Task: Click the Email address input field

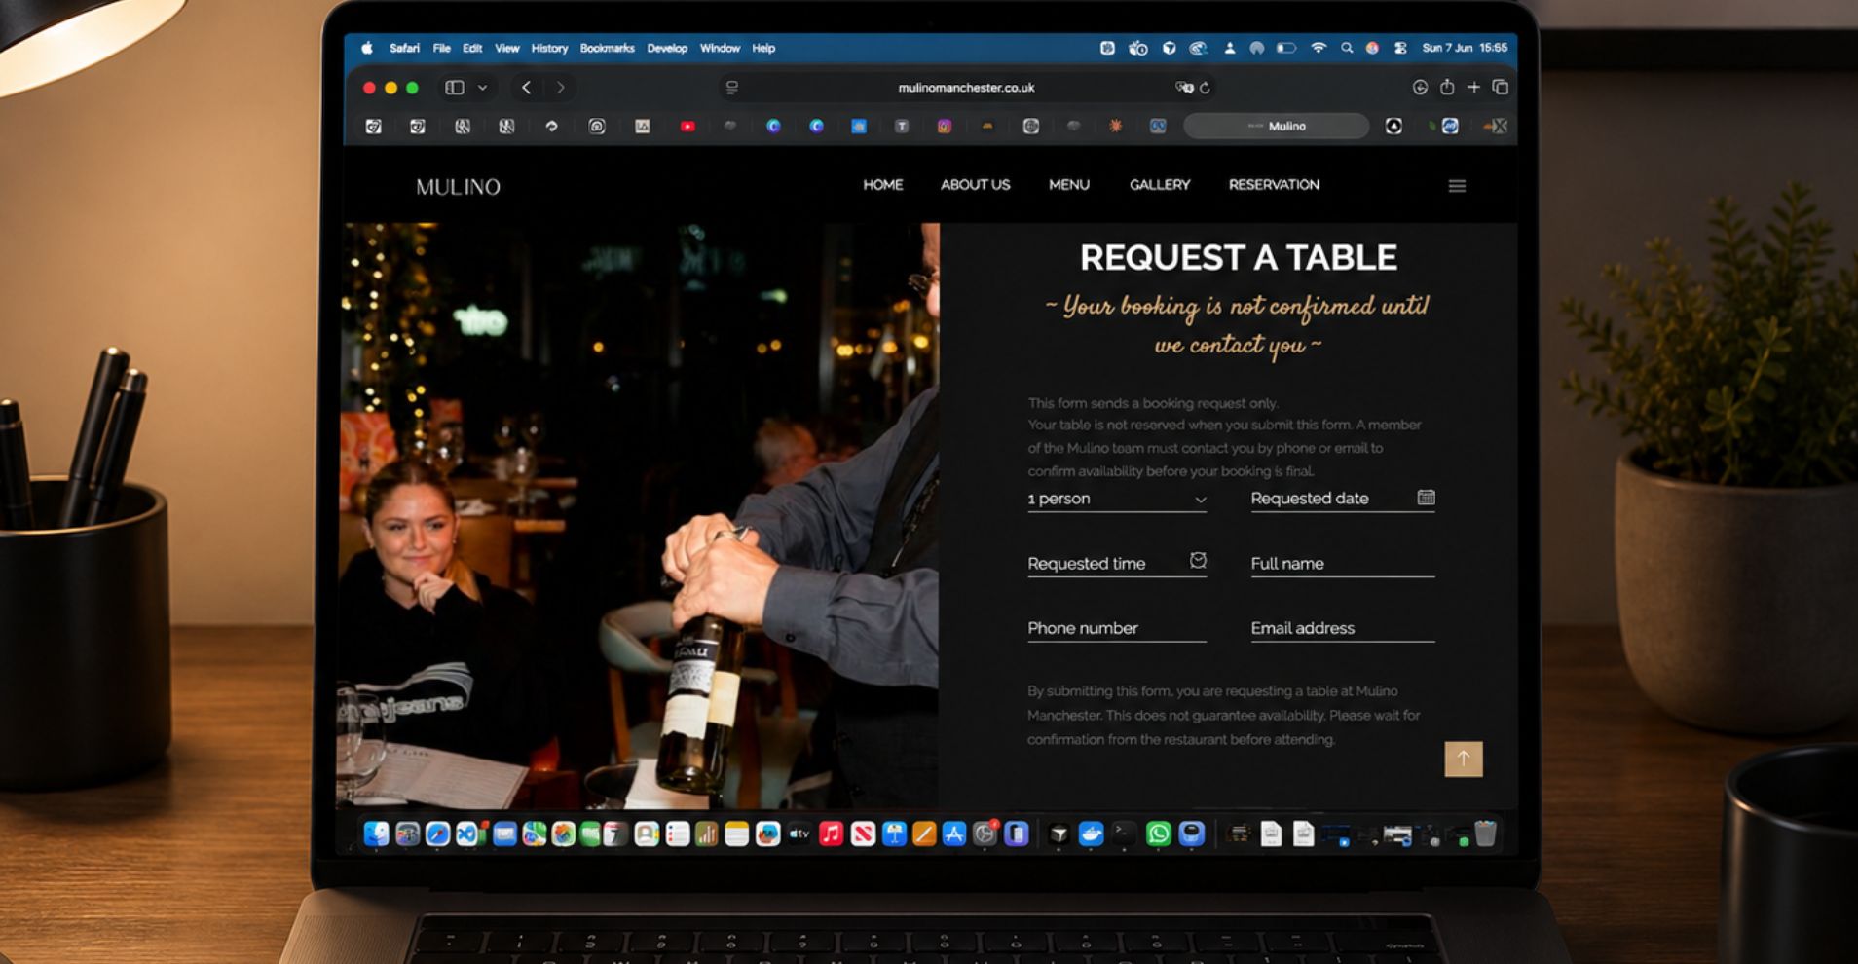Action: pyautogui.click(x=1342, y=629)
